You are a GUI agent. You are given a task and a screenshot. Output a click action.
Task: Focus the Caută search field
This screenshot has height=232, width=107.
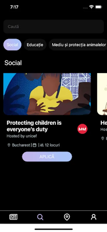[x=54, y=27]
